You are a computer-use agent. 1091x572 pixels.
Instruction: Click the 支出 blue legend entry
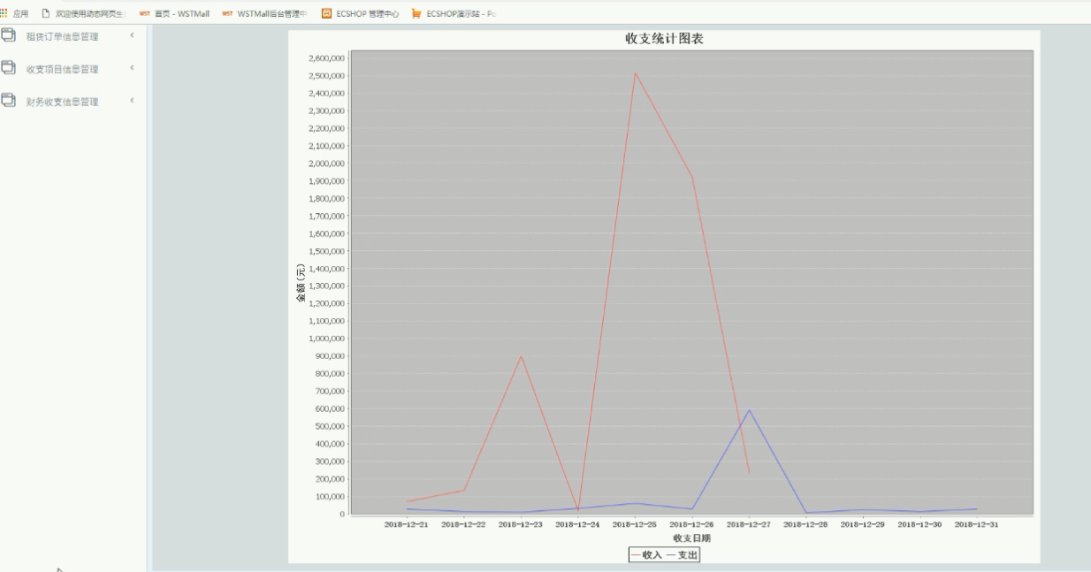point(682,554)
